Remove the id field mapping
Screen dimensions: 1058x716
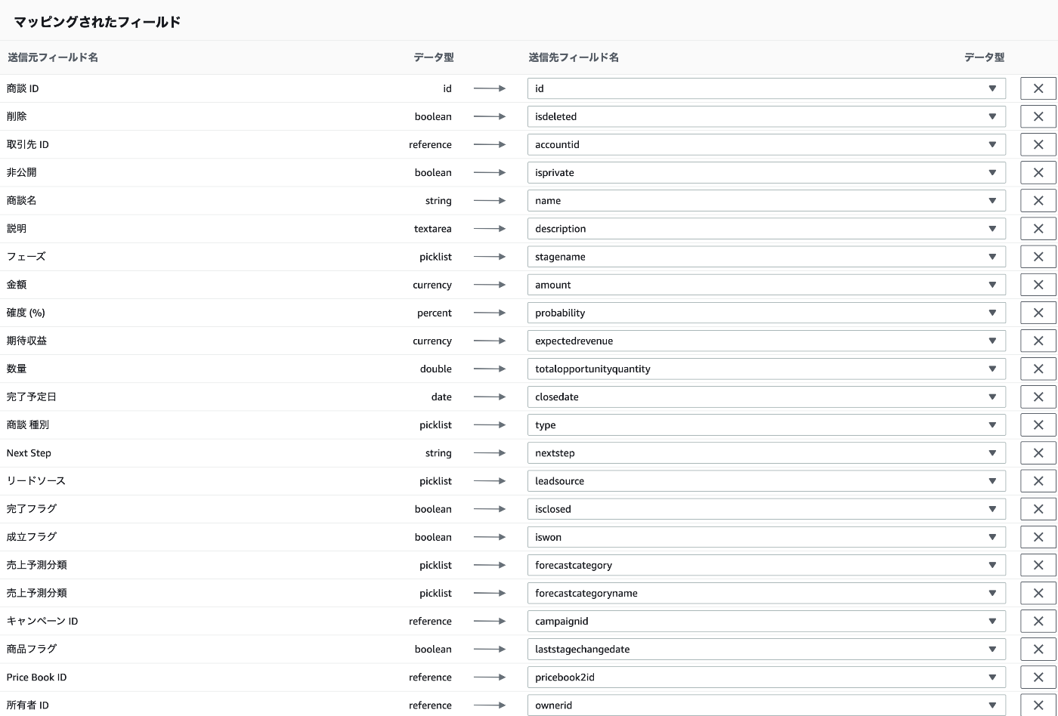[x=1038, y=88]
